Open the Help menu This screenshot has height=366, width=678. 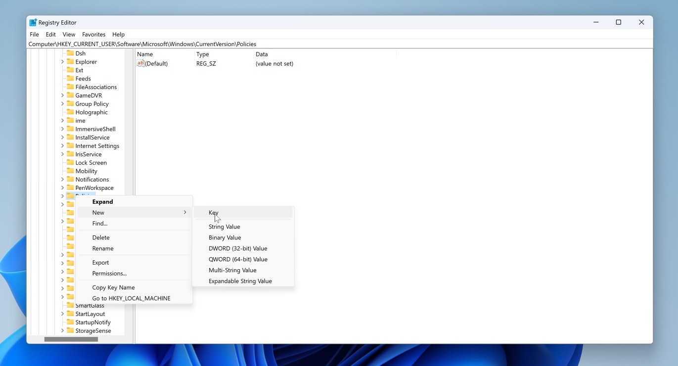[x=118, y=35]
